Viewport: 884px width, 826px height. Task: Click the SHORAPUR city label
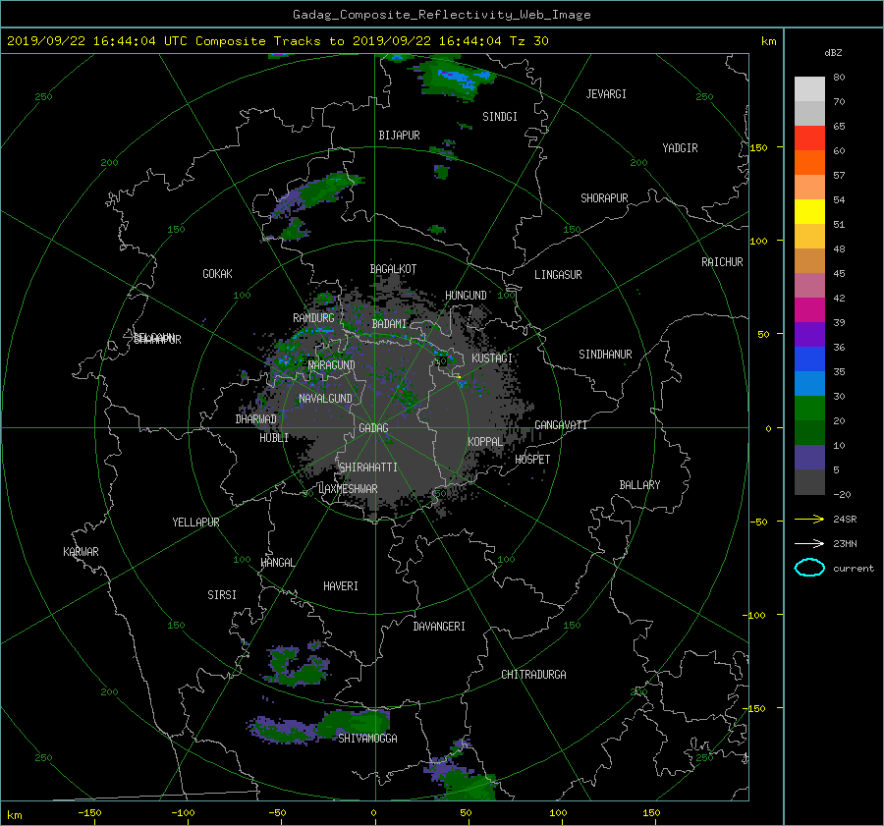tap(604, 198)
